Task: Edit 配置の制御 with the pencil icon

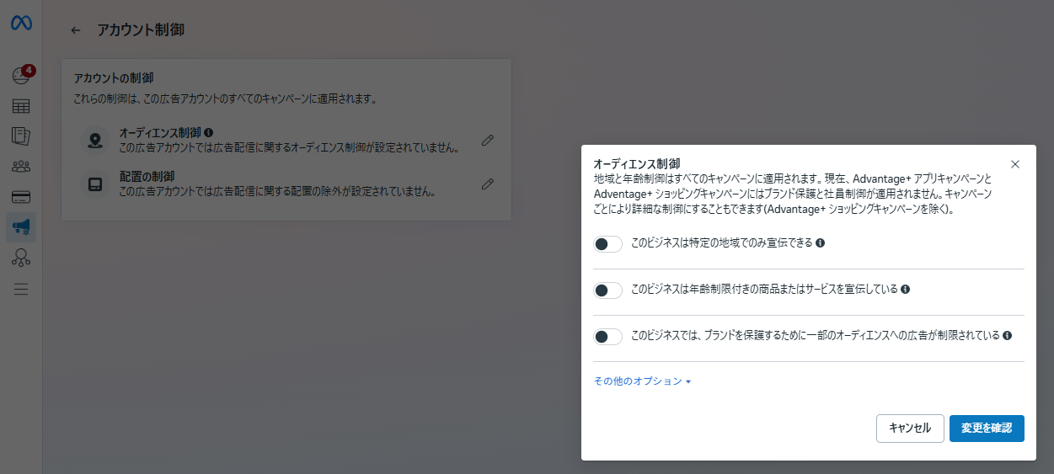Action: click(487, 184)
